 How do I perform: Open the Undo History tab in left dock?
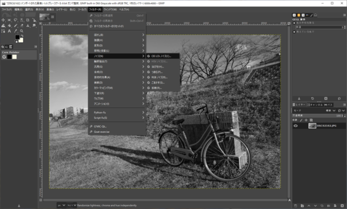coord(6,47)
